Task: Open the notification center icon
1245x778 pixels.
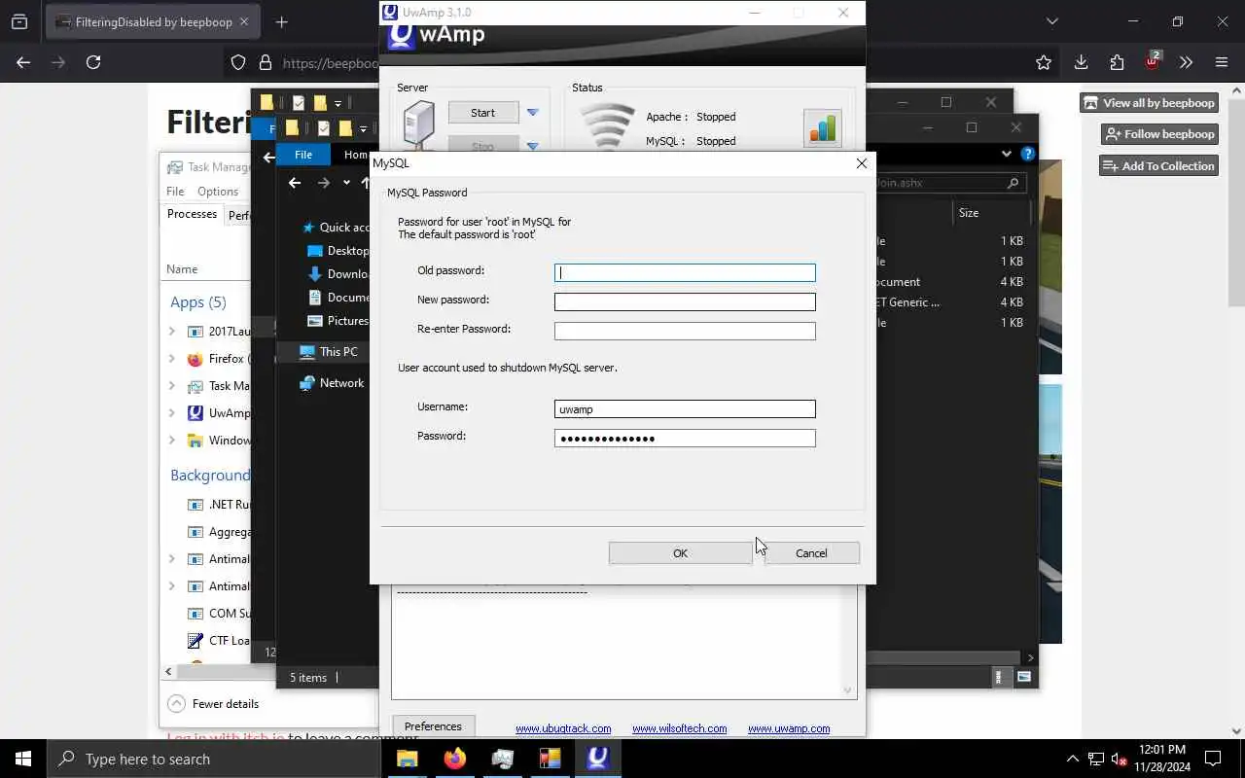Action: pyautogui.click(x=1213, y=759)
